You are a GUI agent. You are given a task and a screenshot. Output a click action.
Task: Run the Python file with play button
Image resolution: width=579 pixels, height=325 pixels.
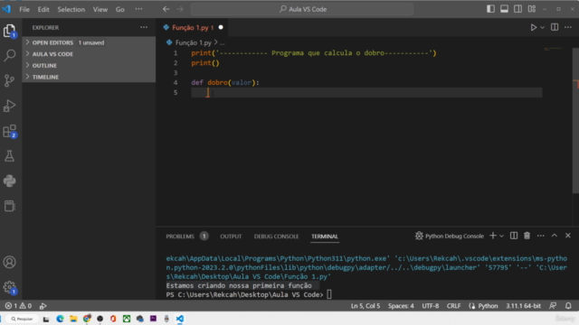point(533,27)
